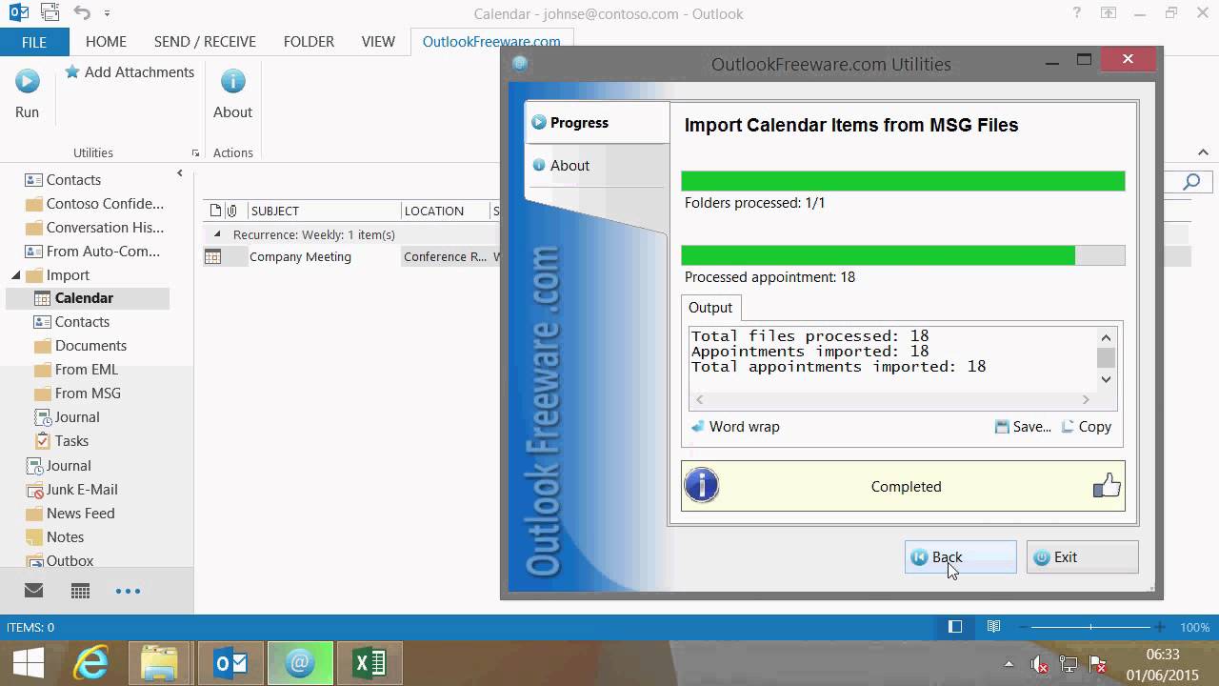Open the FOLDER ribbon tab
Screen dimensions: 1219x686
pyautogui.click(x=309, y=42)
